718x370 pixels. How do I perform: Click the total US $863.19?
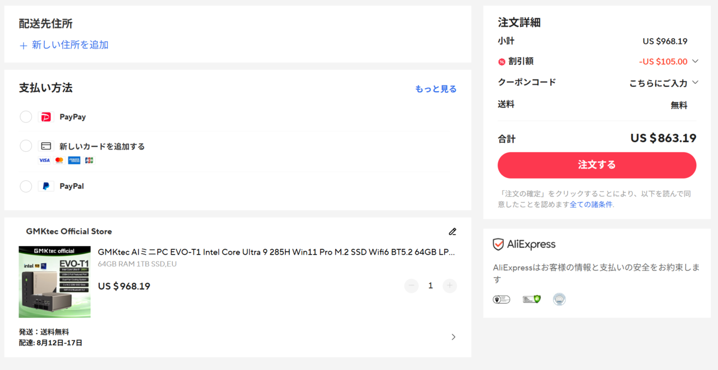[x=664, y=138]
